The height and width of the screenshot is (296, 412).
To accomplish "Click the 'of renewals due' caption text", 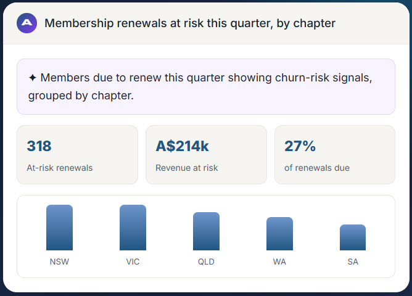I will coord(317,168).
